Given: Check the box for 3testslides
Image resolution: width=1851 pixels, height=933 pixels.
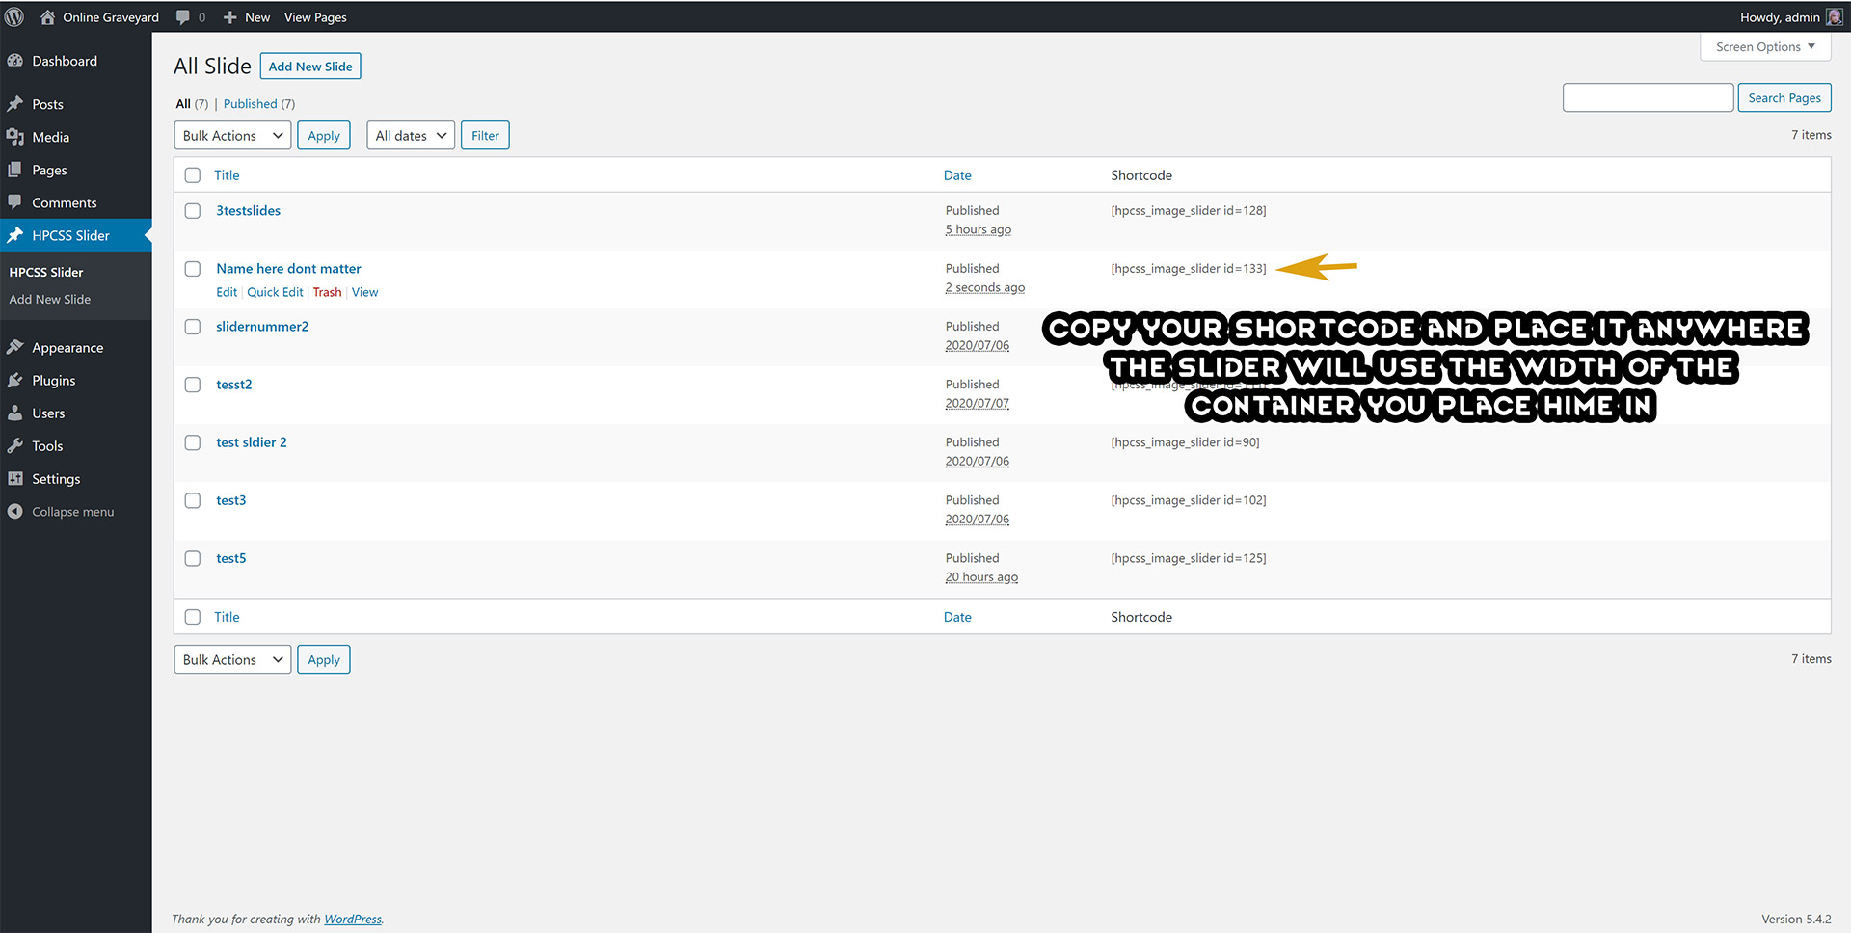Looking at the screenshot, I should click(193, 211).
